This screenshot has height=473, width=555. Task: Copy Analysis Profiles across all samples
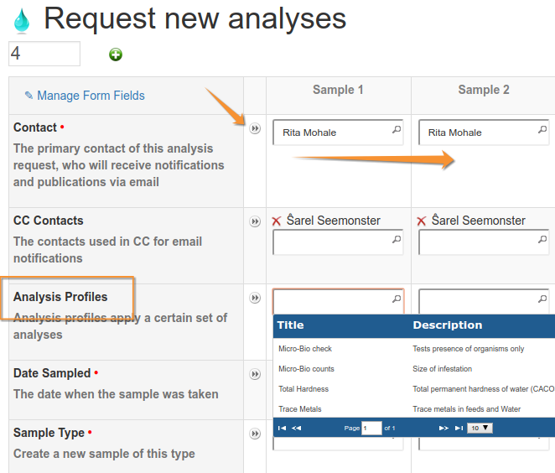(x=255, y=298)
